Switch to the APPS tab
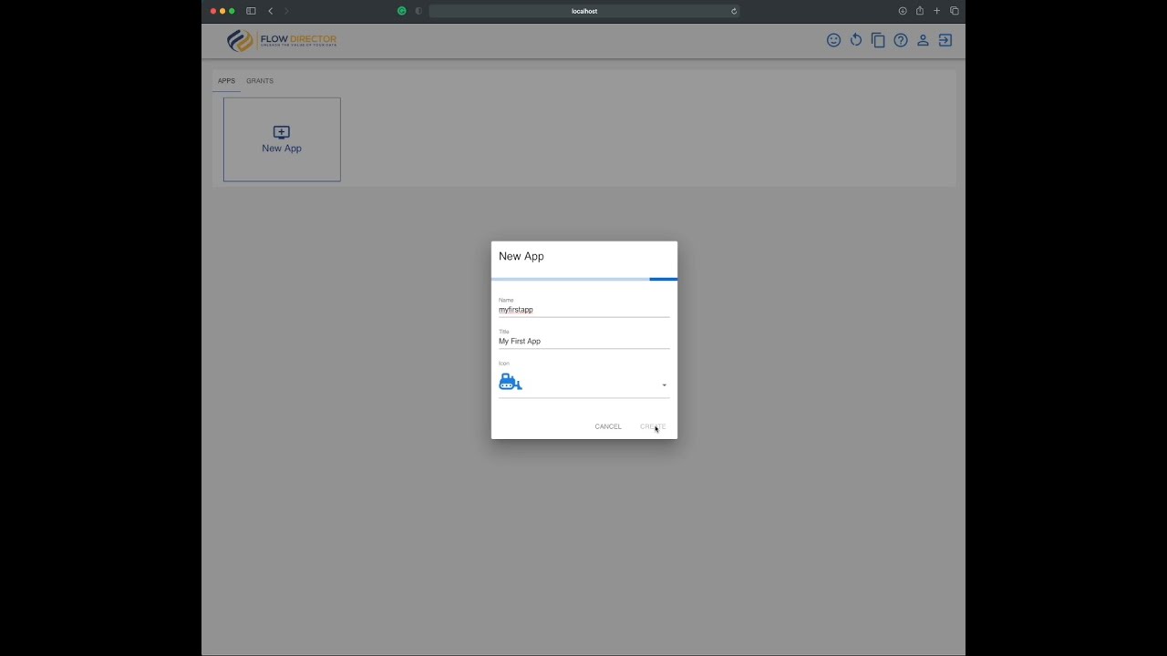This screenshot has width=1167, height=656. 226,81
